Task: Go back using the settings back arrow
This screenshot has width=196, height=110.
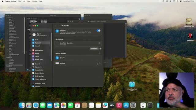Action: (x=55, y=26)
